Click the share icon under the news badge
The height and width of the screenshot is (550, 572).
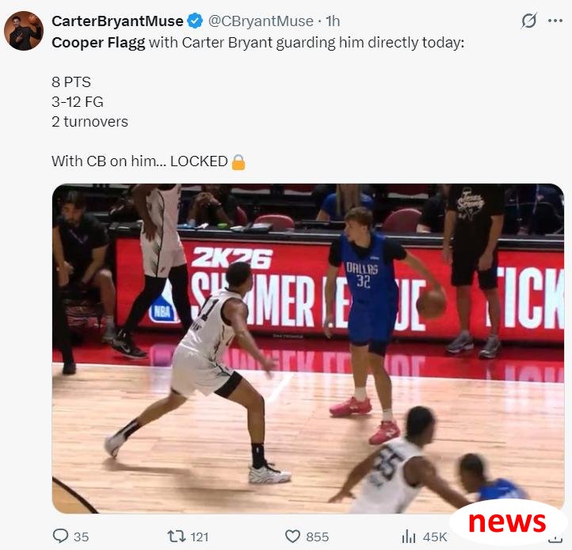555,539
